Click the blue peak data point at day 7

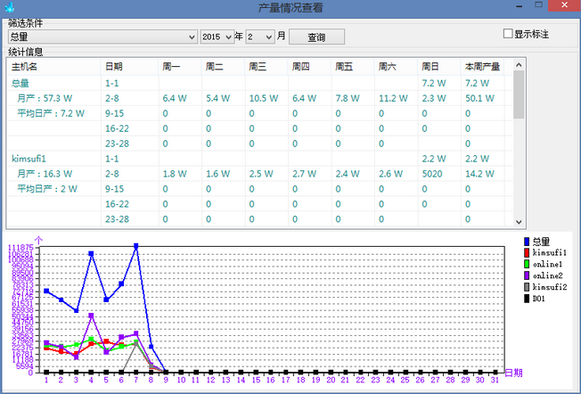137,246
